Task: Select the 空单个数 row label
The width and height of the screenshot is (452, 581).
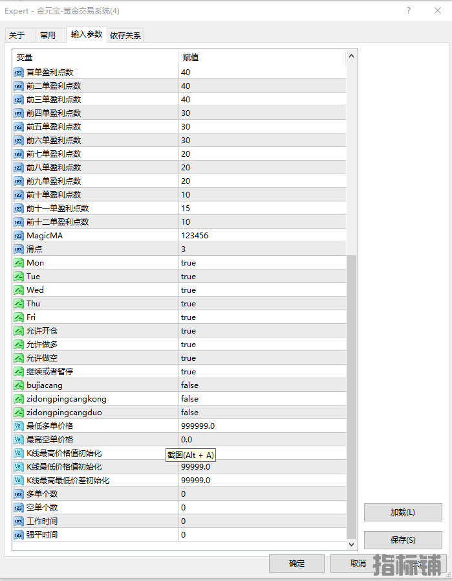Action: (x=42, y=507)
